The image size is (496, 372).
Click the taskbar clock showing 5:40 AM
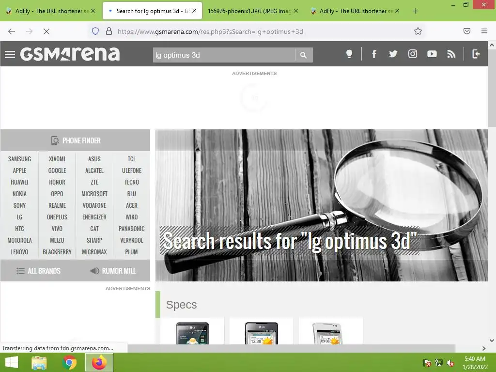pos(475,363)
